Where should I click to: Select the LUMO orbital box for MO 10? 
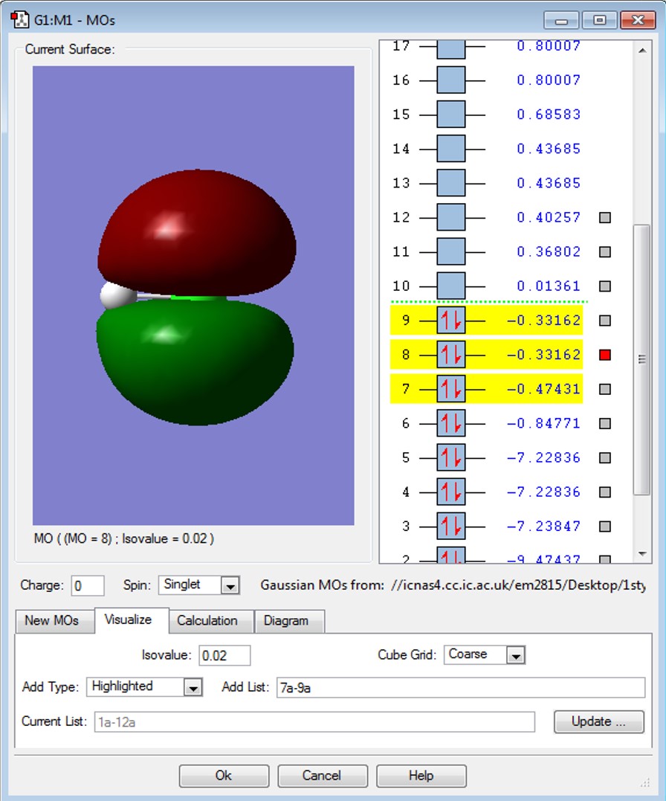tap(451, 286)
